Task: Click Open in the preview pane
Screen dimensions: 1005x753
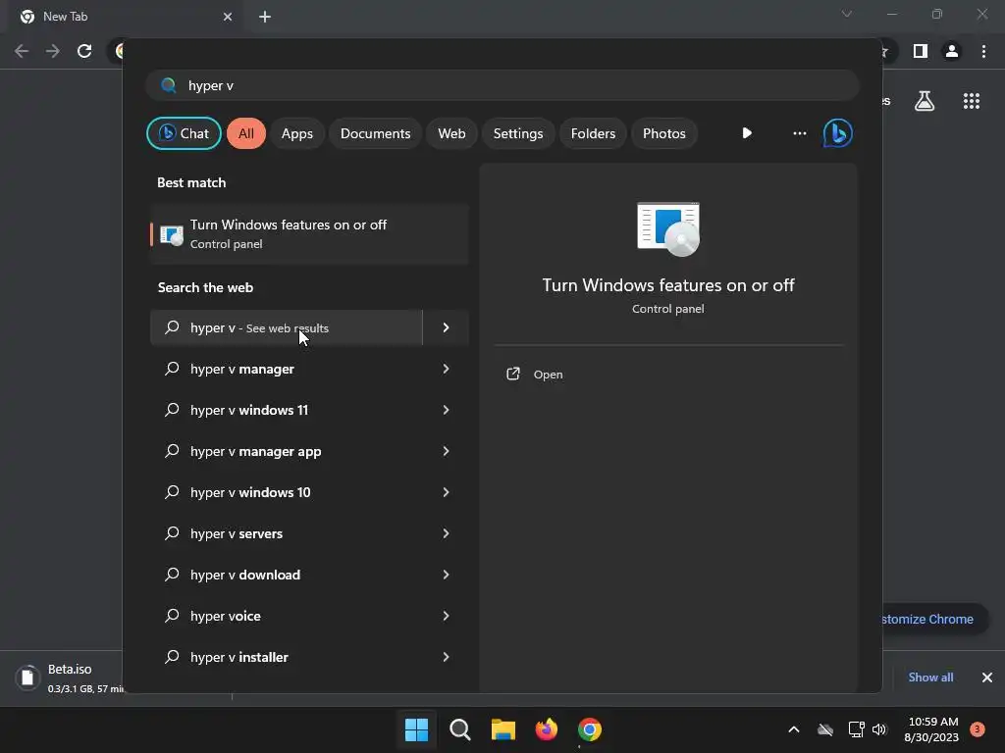Action: point(548,375)
